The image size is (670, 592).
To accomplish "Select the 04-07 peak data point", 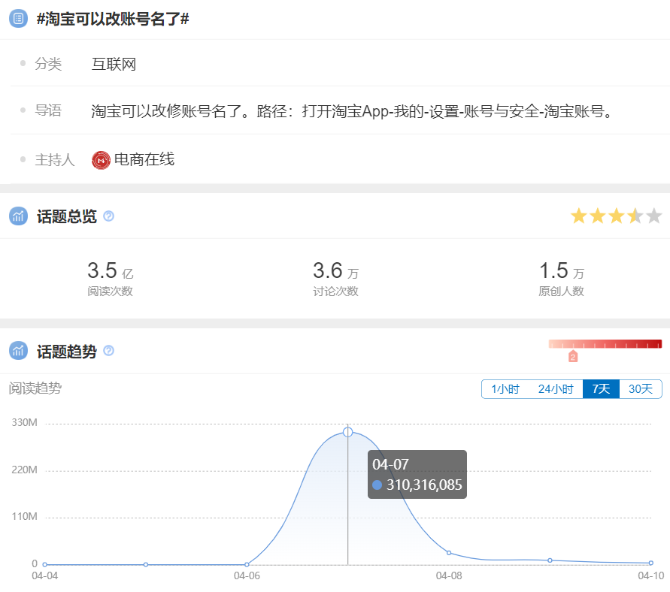I will click(348, 432).
